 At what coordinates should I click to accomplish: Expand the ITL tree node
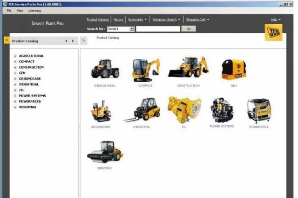pos(15,90)
